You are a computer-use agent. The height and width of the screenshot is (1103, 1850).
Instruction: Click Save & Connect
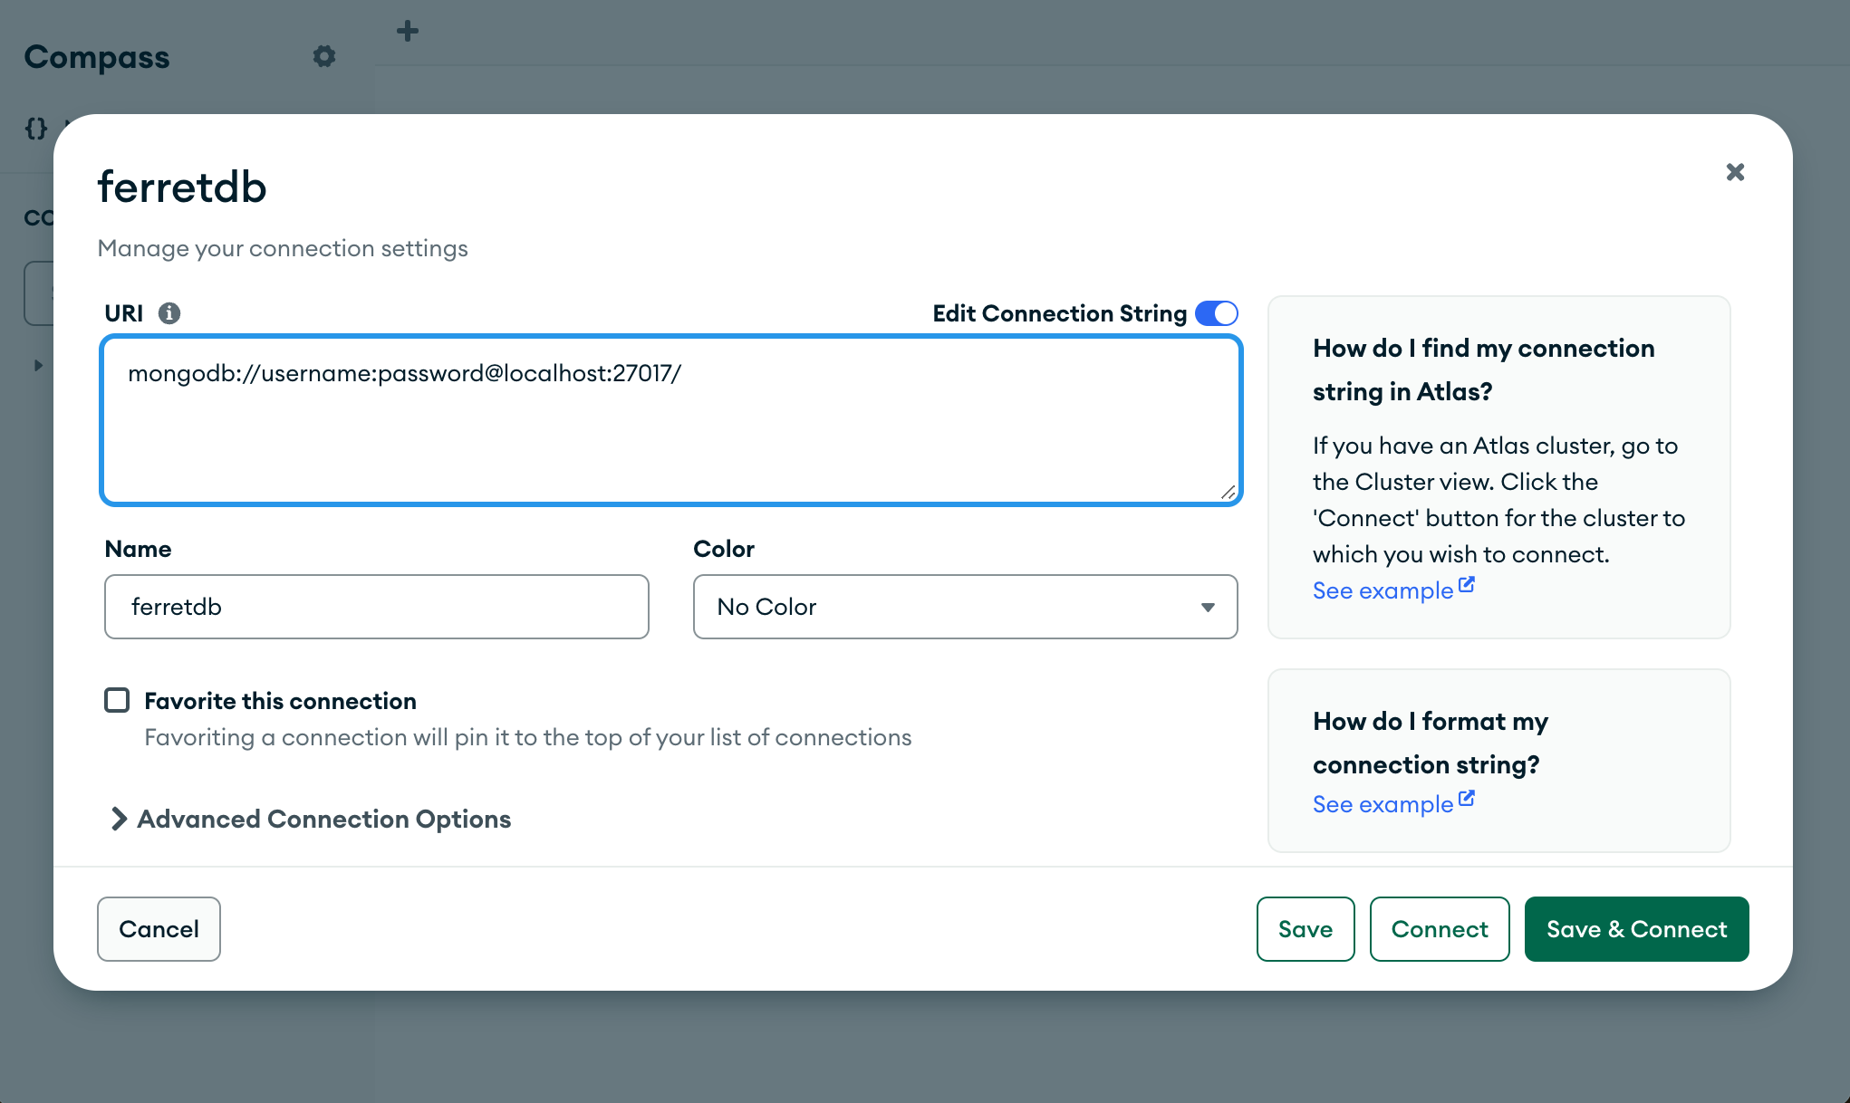click(x=1636, y=928)
